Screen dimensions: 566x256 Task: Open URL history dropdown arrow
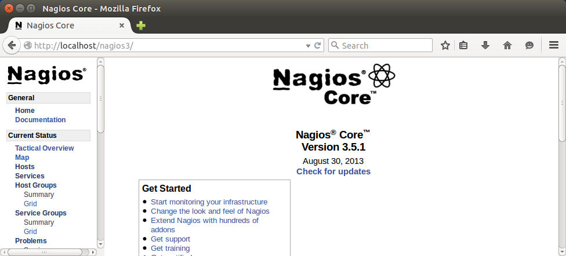click(x=308, y=46)
